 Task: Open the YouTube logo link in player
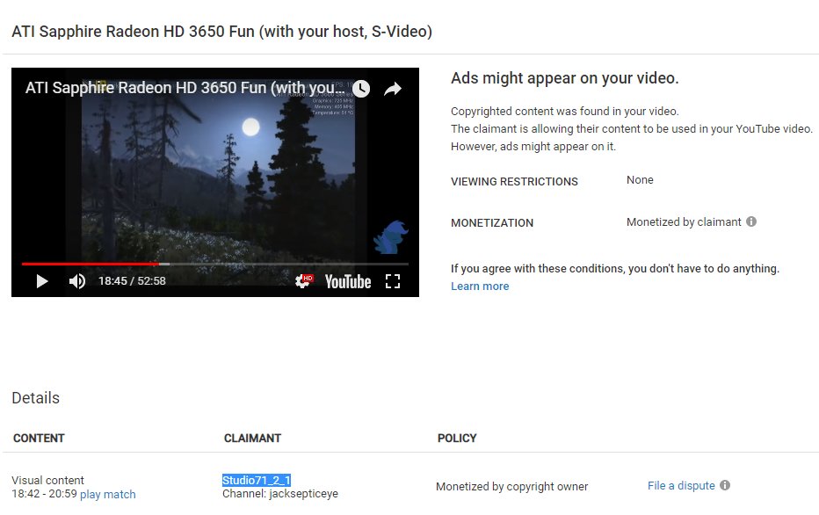click(x=348, y=282)
